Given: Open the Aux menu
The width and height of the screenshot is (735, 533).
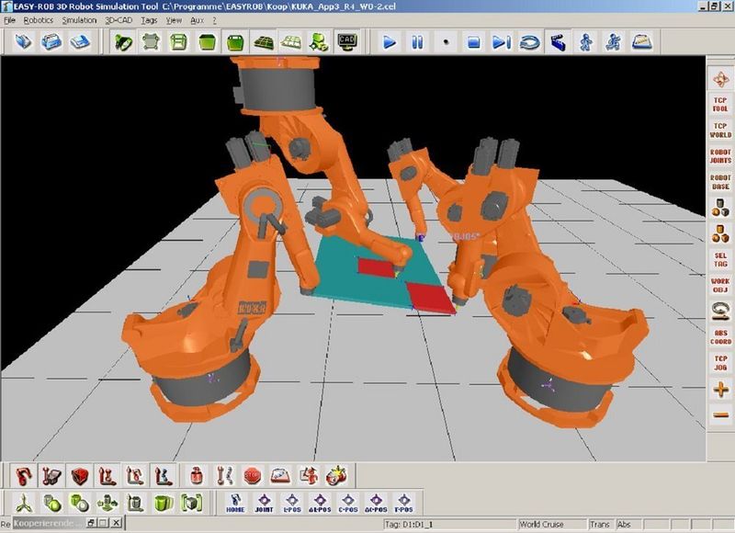Looking at the screenshot, I should [197, 20].
